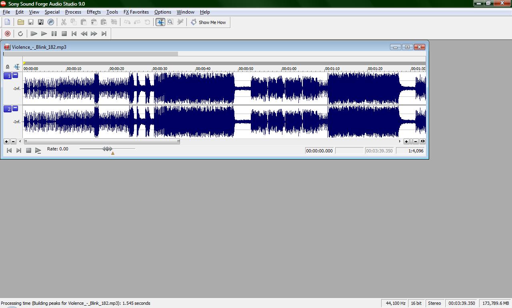The width and height of the screenshot is (512, 308).
Task: Fast forward using transport toolbar
Action: pyautogui.click(x=94, y=34)
